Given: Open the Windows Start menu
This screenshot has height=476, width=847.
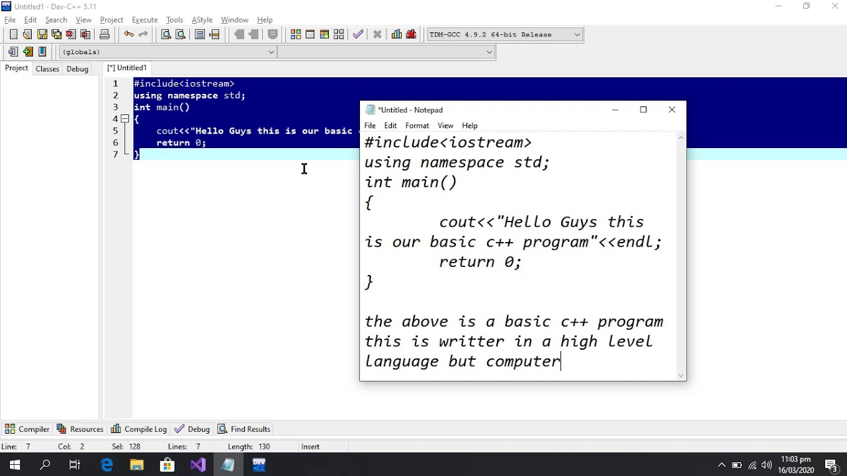Looking at the screenshot, I should (15, 465).
